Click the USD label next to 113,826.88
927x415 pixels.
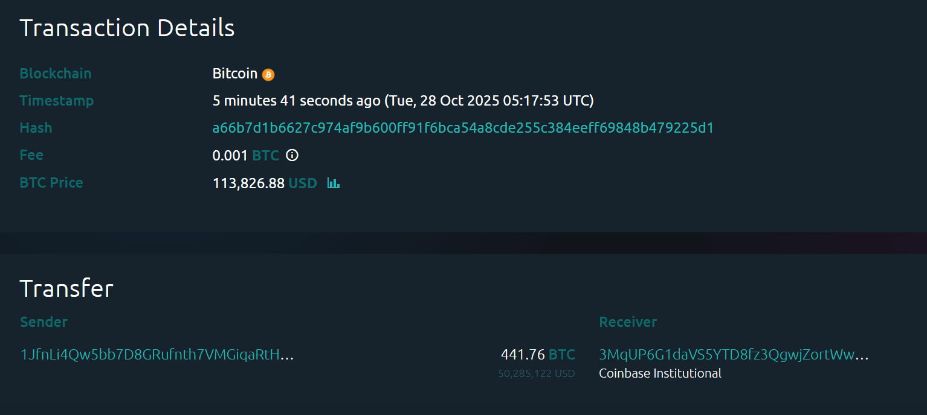coord(303,183)
